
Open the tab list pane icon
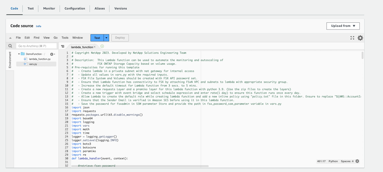click(63, 46)
